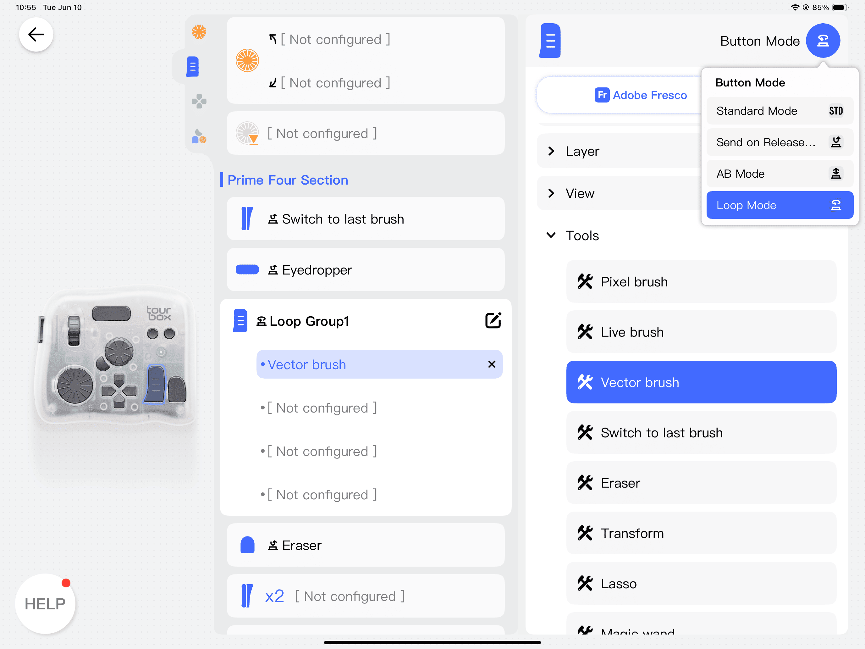The width and height of the screenshot is (865, 649).
Task: Select the shapes section sidebar icon
Action: tap(199, 136)
